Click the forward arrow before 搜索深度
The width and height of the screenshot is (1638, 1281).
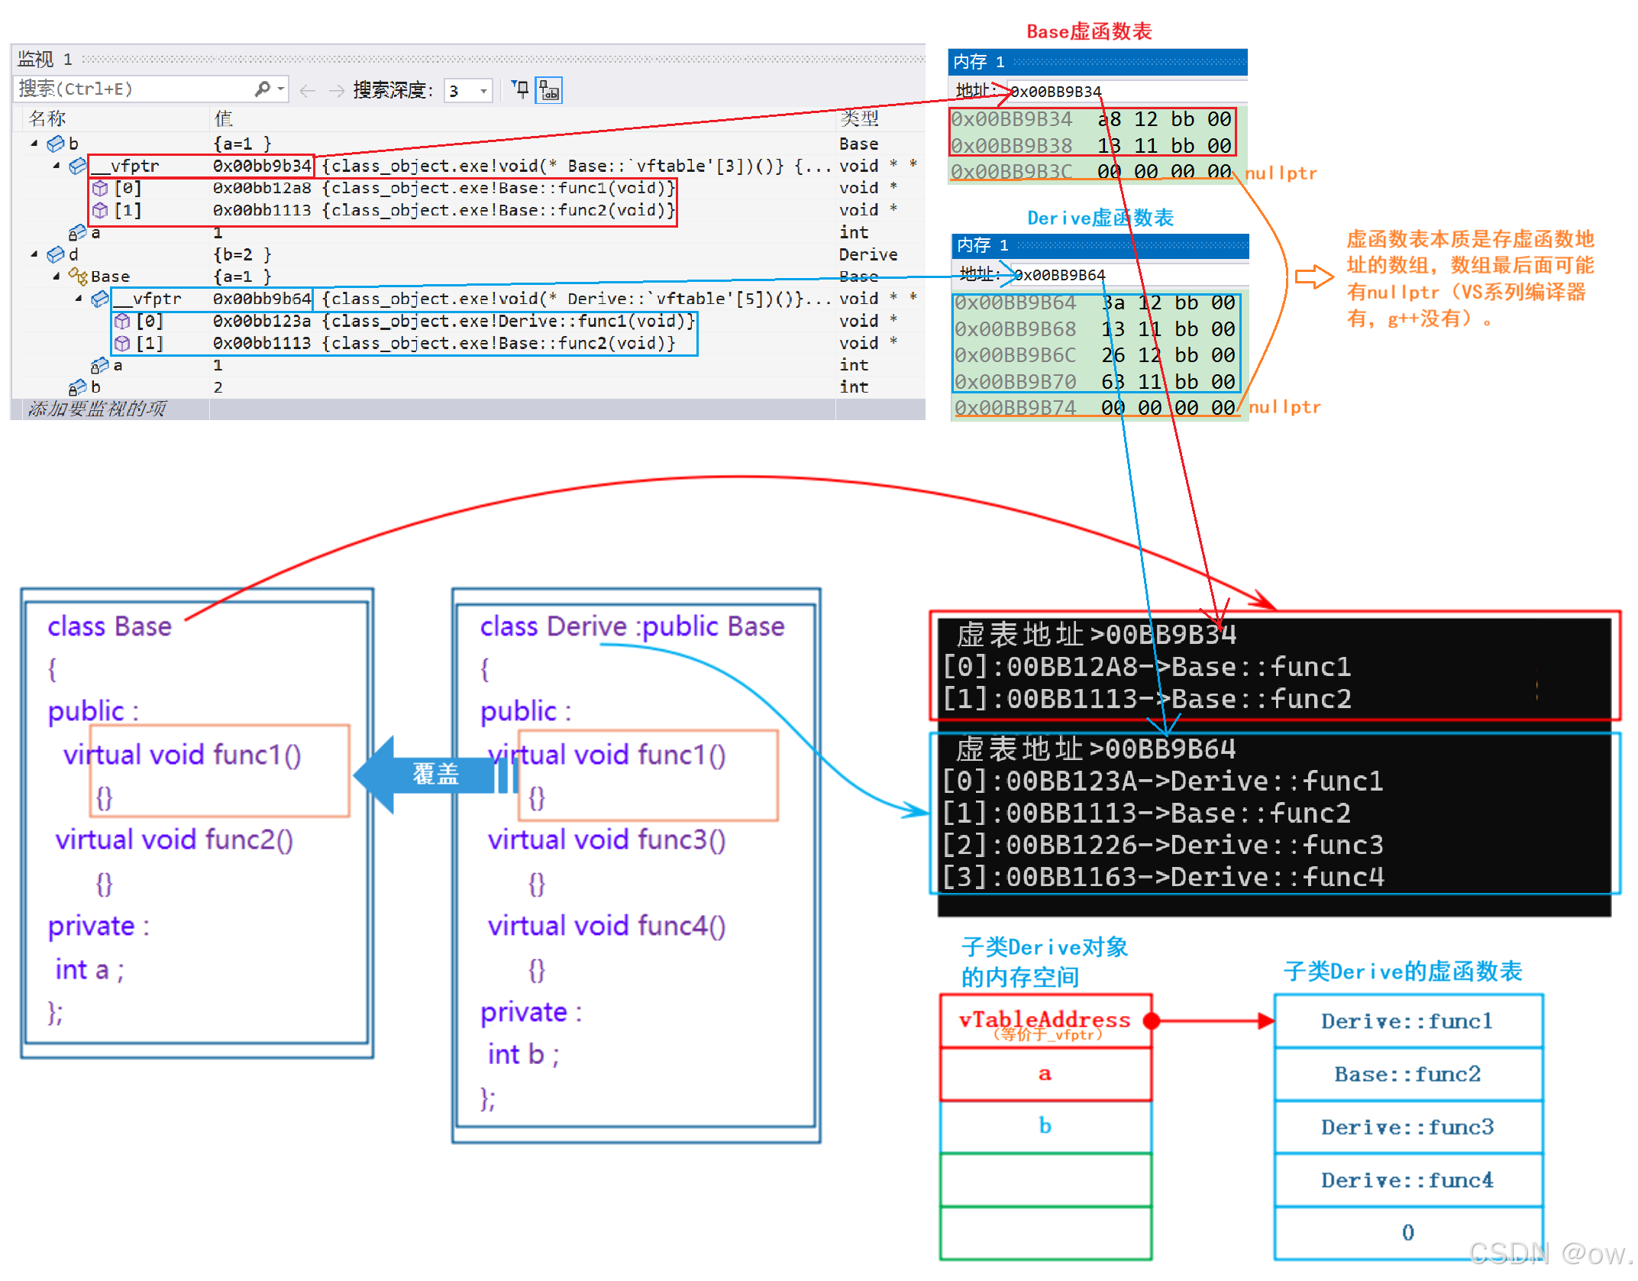336,91
